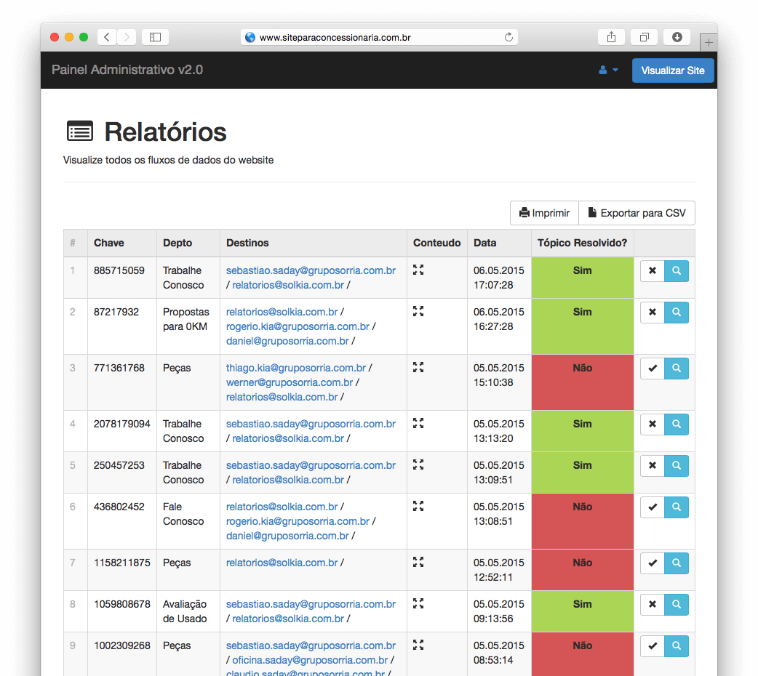Screen dimensions: 758x676
Task: Click the date 06.05.2015 16:27:28
Action: pos(498,319)
